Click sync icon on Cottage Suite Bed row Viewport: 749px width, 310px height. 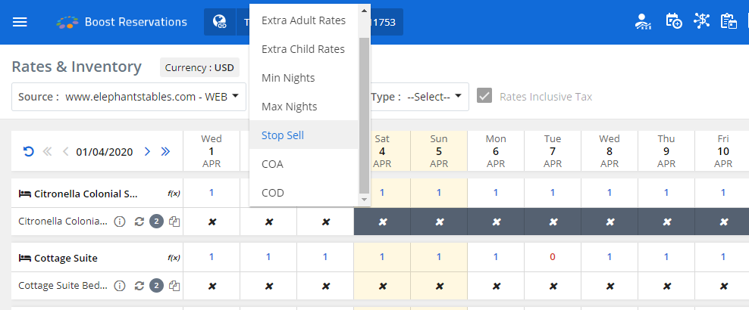pyautogui.click(x=139, y=286)
